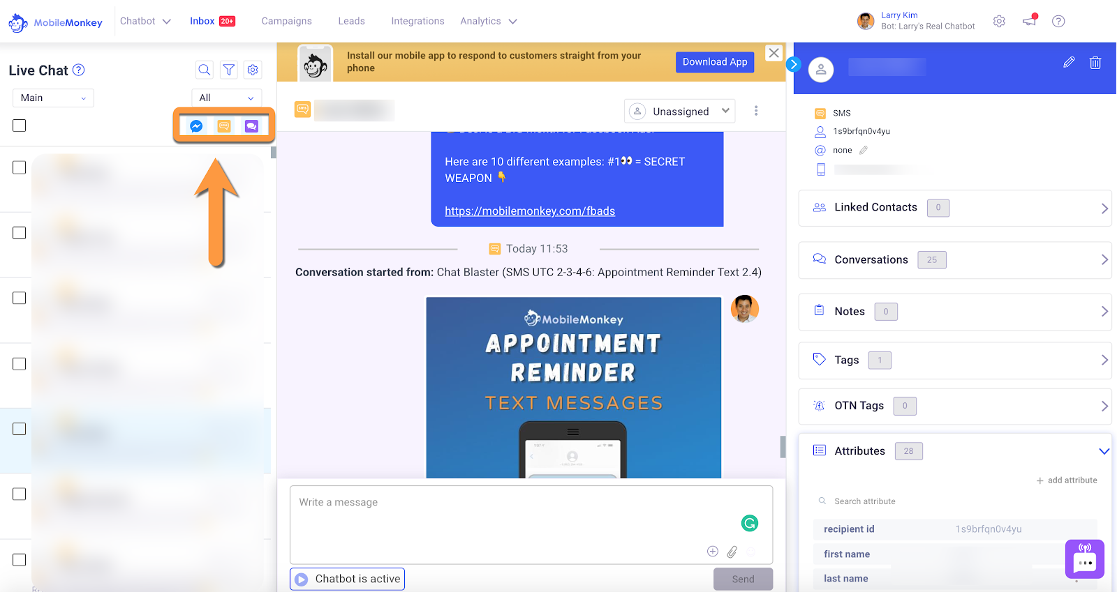Select the fourth conversation checkbox
This screenshot has height=592, width=1117.
coord(20,364)
